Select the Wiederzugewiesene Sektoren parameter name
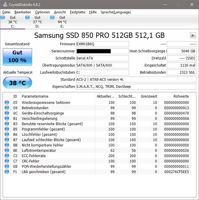Viewport: 199px width, 200px height. (x=46, y=103)
